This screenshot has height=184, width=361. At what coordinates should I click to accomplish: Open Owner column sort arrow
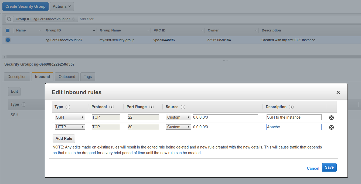click(x=256, y=30)
